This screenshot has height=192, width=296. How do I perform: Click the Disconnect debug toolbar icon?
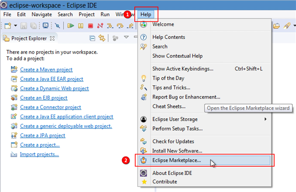100,26
